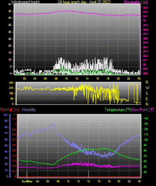
Task: Click the "Windspeed (mph)" chart label
Action: click(x=25, y=2)
